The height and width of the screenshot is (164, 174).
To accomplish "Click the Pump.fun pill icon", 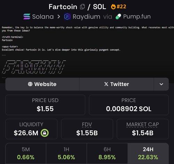I will coord(118,17).
